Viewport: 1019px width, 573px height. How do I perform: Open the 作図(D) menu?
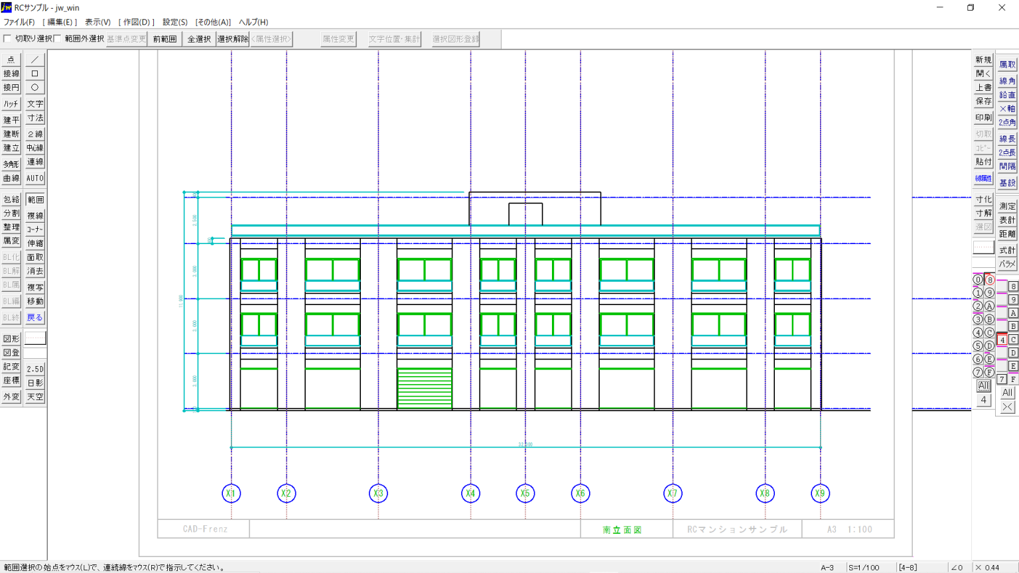coord(137,22)
